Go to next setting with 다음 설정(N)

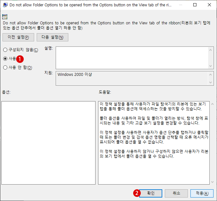[x=53, y=37]
